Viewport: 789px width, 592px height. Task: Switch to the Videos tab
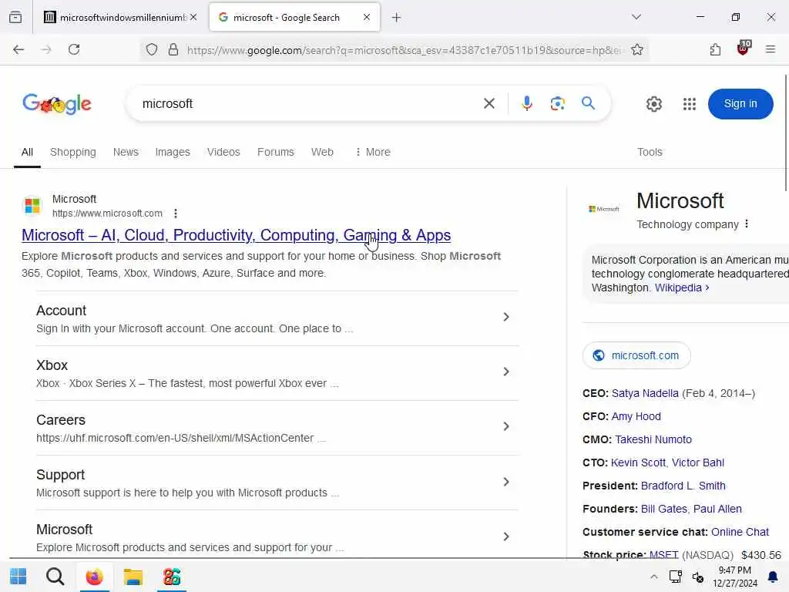(223, 152)
